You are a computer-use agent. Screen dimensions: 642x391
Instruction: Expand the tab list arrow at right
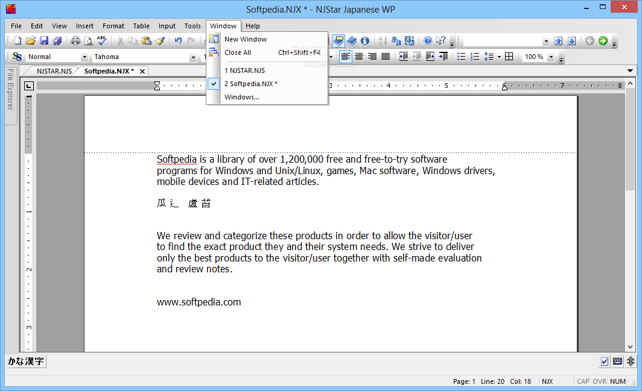point(630,70)
